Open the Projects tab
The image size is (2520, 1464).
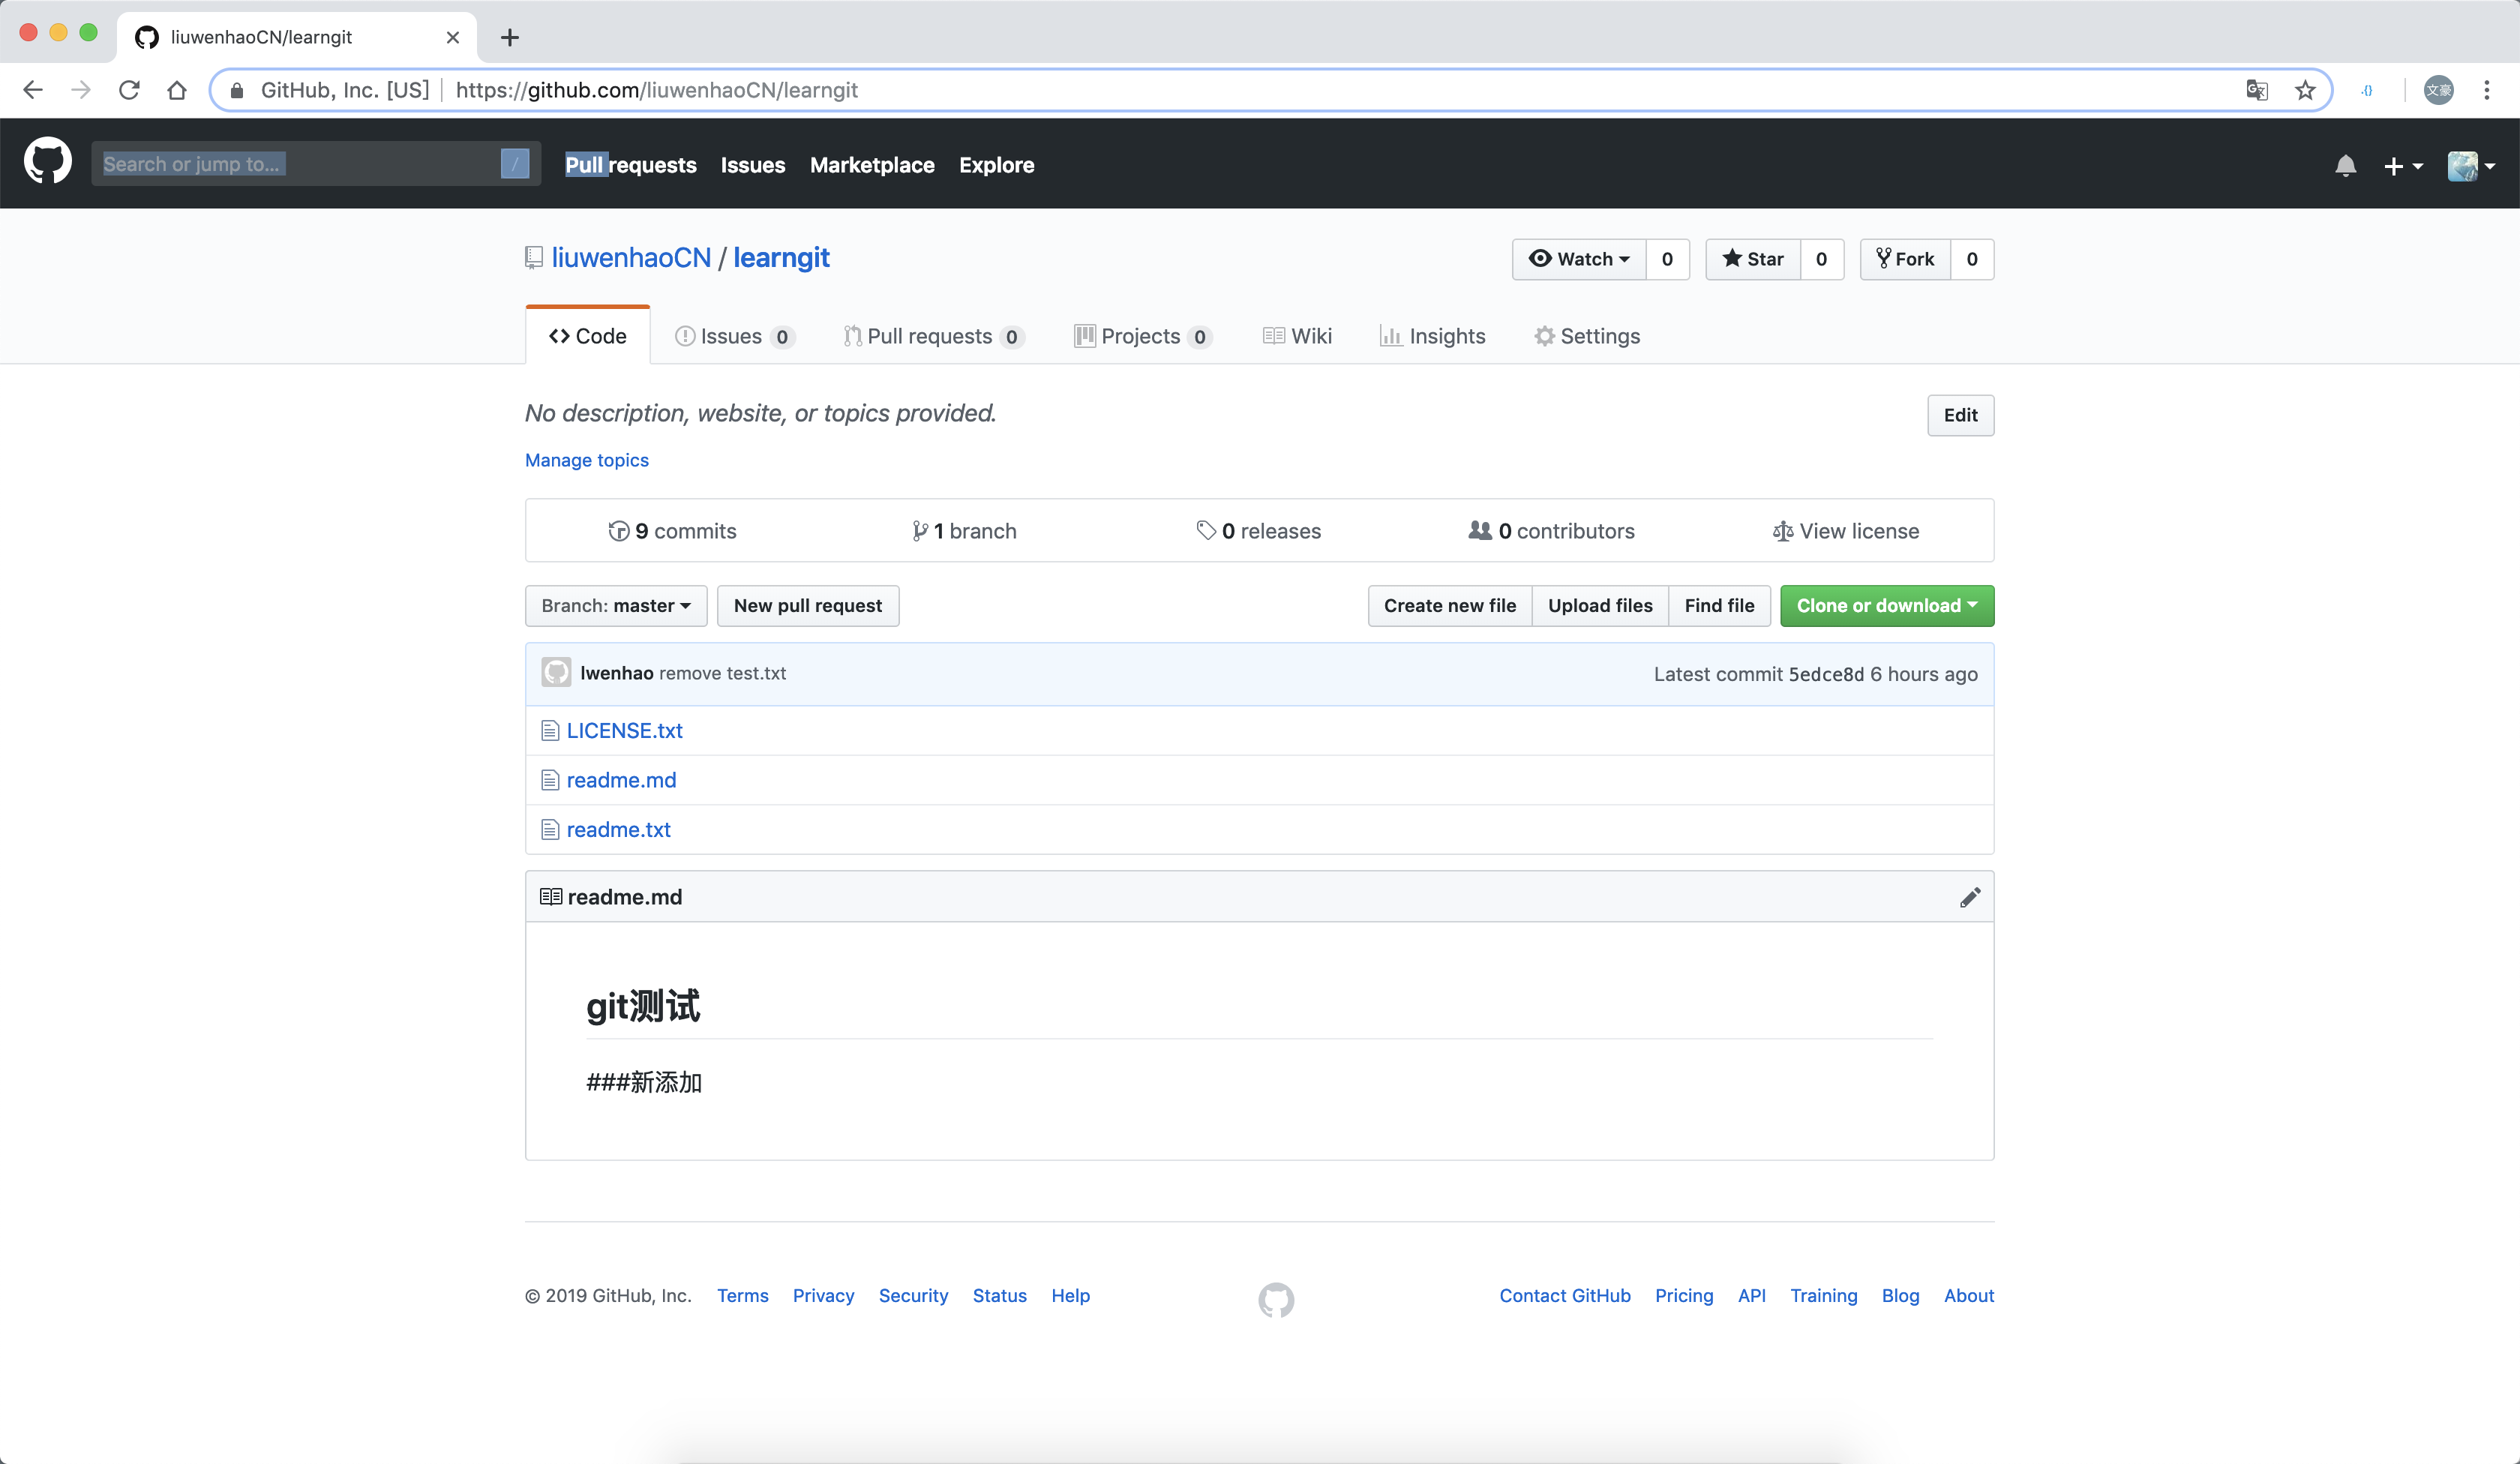point(1143,336)
